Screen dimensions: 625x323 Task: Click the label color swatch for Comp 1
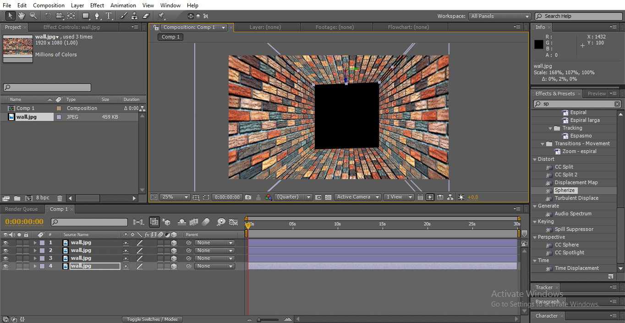tap(59, 109)
